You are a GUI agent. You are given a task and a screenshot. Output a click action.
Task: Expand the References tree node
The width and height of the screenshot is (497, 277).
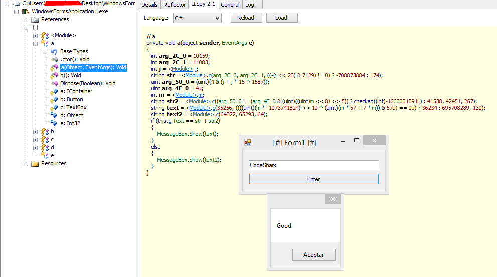pyautogui.click(x=26, y=19)
